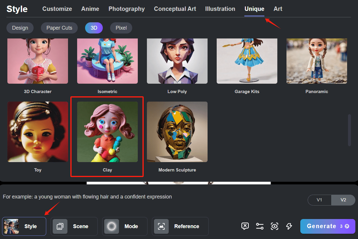Select the Design style filter

pos(20,28)
